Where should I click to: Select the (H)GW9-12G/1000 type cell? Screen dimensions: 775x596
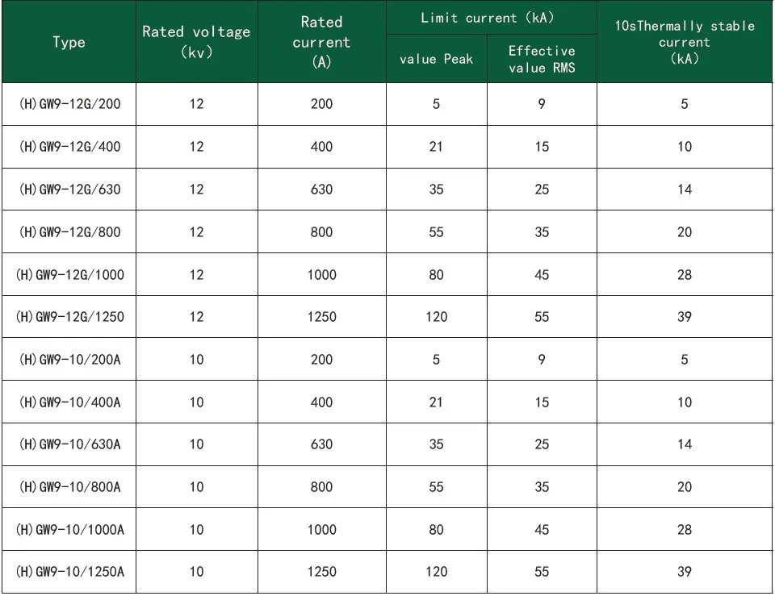coord(69,275)
